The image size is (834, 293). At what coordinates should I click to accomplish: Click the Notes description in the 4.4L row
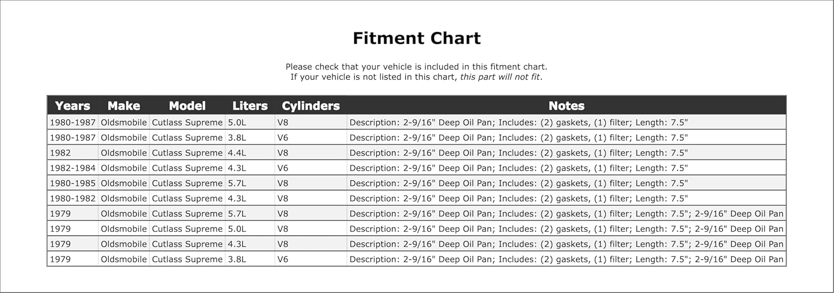pos(518,153)
